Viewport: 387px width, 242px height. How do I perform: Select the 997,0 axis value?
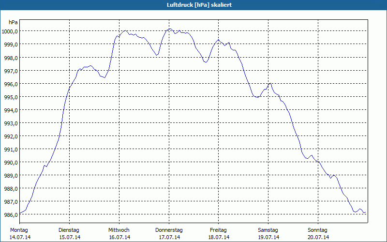11,71
